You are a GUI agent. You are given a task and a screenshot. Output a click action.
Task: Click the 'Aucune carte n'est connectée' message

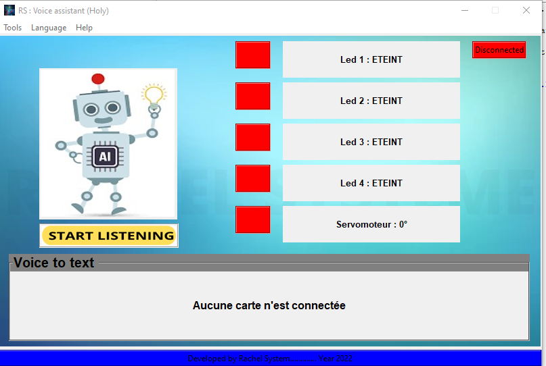(269, 305)
